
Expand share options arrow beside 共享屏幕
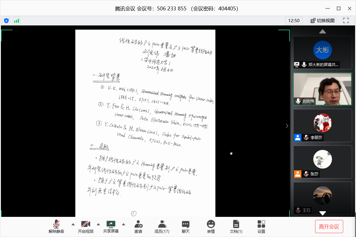click(x=124, y=224)
